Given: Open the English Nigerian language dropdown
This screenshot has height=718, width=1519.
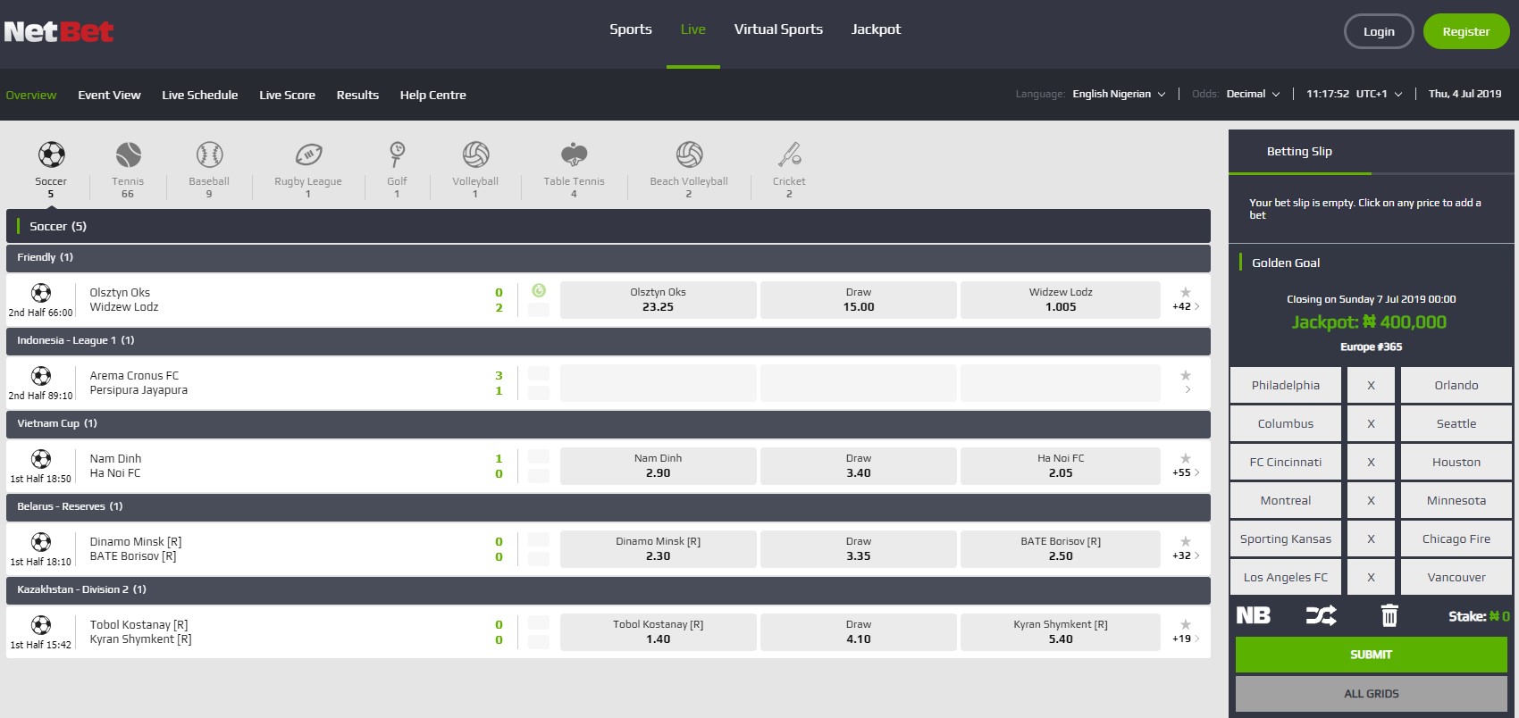Looking at the screenshot, I should [1119, 94].
